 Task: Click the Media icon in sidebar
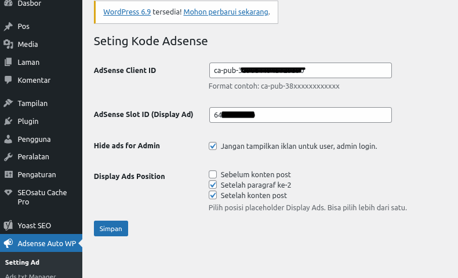click(x=8, y=45)
